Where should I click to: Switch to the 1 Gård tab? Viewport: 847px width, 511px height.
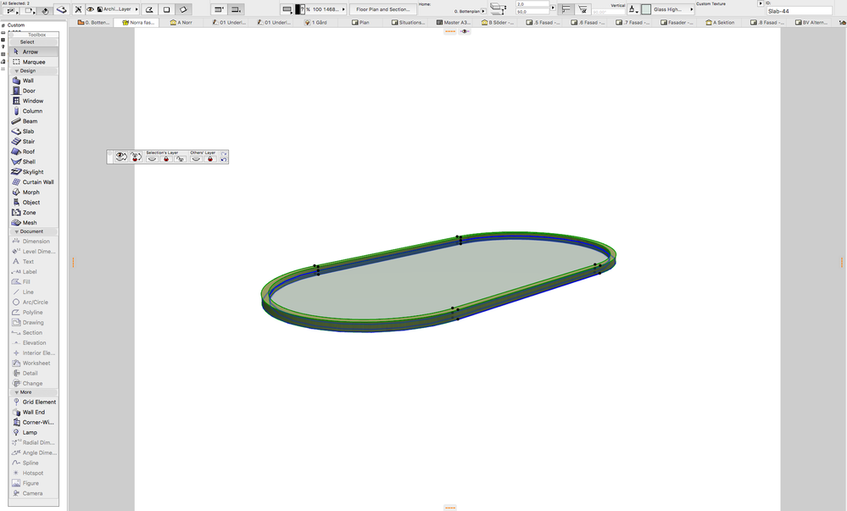315,23
